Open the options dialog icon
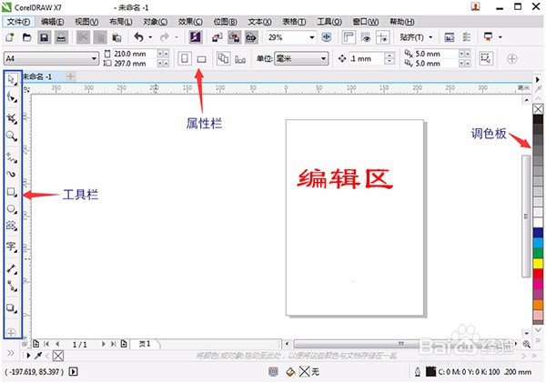Viewport: 546px width, 383px height. (x=466, y=37)
